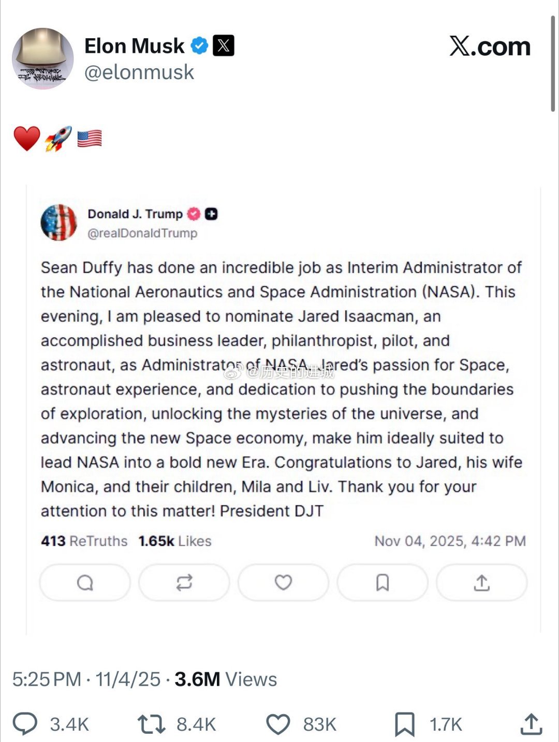The image size is (559, 742).
Task: Repost Elon Musk's post using the retweet icon
Action: click(x=152, y=724)
